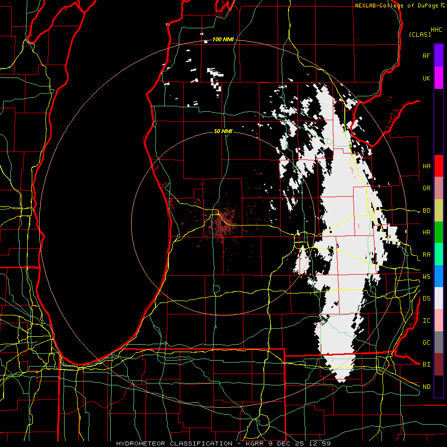
Task: Choose the white DS dry snow swatch
Action: click(439, 298)
